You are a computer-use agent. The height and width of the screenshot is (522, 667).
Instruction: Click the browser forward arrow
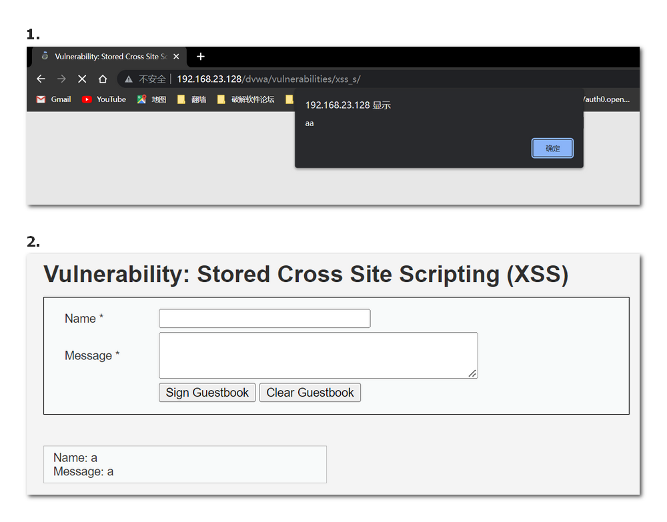pos(61,79)
